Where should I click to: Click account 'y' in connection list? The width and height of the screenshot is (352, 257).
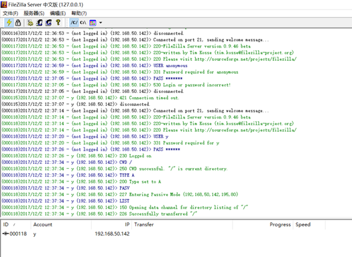(35, 234)
